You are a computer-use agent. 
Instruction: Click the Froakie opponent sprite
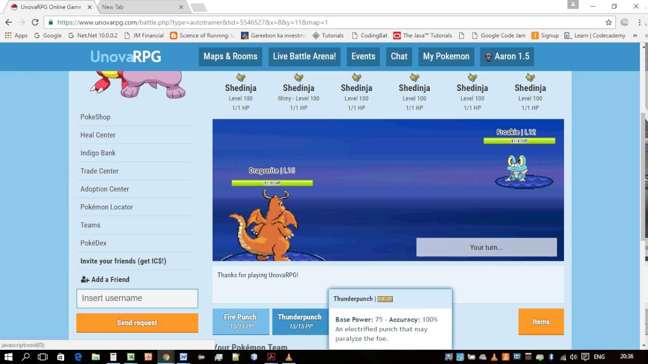coord(517,168)
